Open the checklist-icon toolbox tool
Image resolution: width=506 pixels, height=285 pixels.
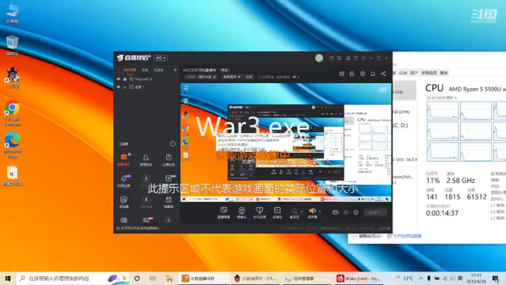point(168,160)
